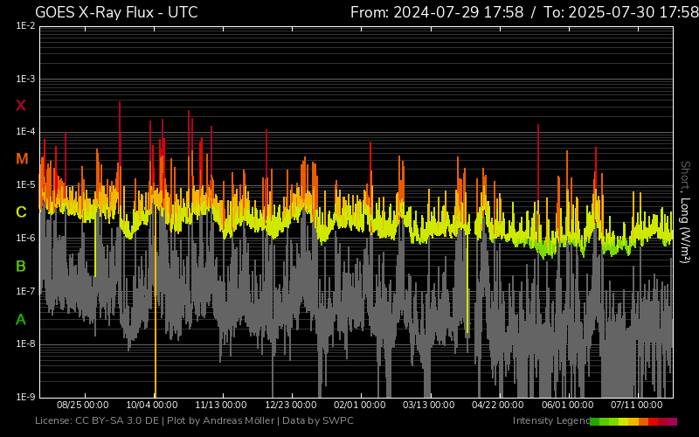Click the bright red legend swatch
699x437 pixels.
point(653,422)
